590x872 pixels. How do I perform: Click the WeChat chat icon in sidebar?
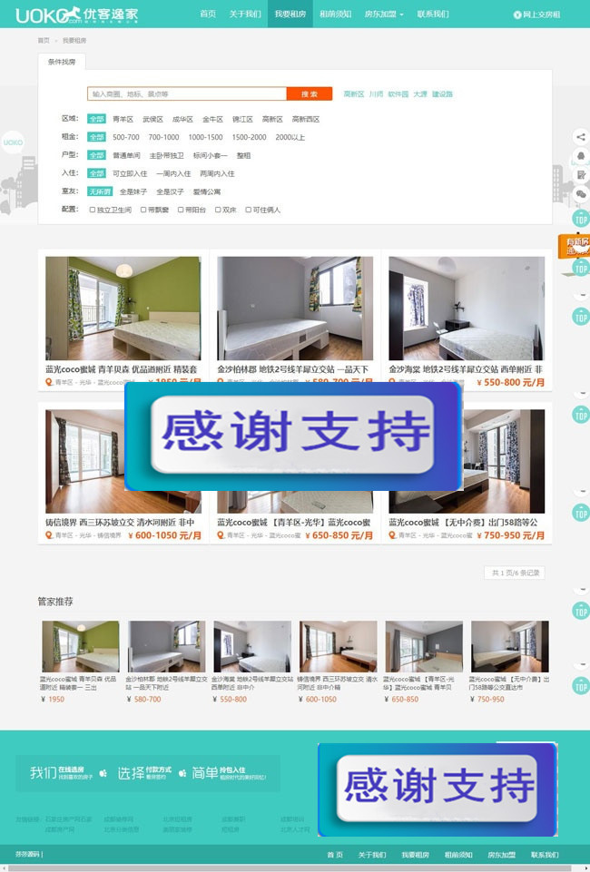(x=581, y=193)
